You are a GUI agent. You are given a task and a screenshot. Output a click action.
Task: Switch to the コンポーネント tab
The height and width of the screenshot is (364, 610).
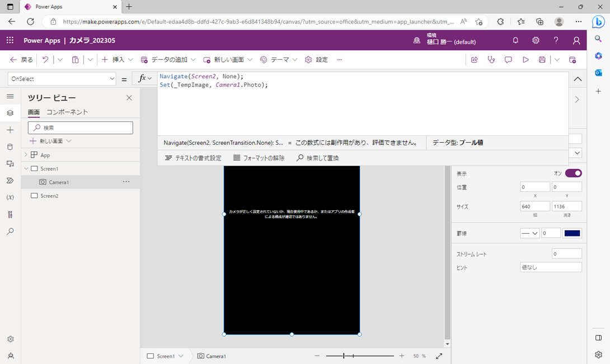point(67,112)
